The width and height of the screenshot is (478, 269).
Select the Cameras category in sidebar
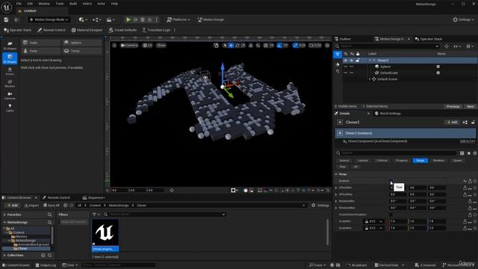(10, 96)
